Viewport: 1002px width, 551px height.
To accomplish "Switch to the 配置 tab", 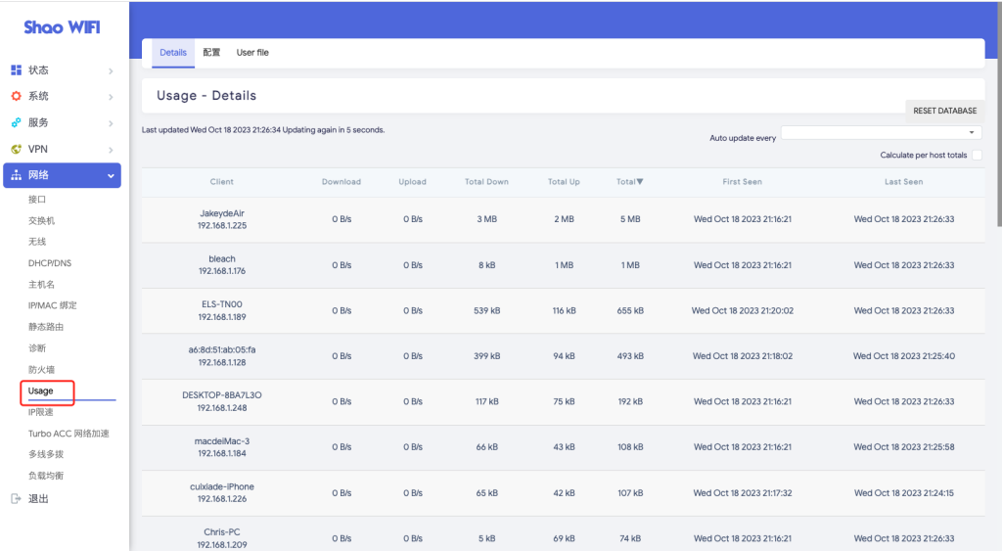I will (211, 53).
